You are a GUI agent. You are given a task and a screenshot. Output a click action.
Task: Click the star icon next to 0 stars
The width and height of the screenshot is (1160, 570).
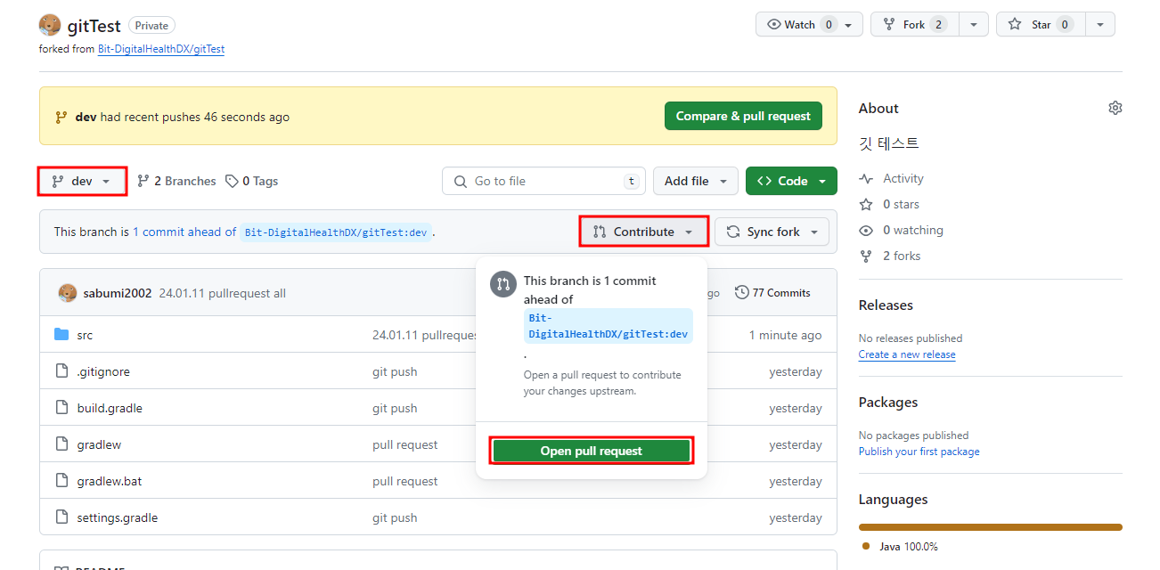click(866, 204)
